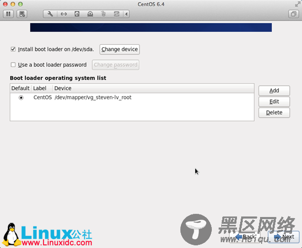
Task: Click Edit for the boot entry
Action: (x=274, y=101)
